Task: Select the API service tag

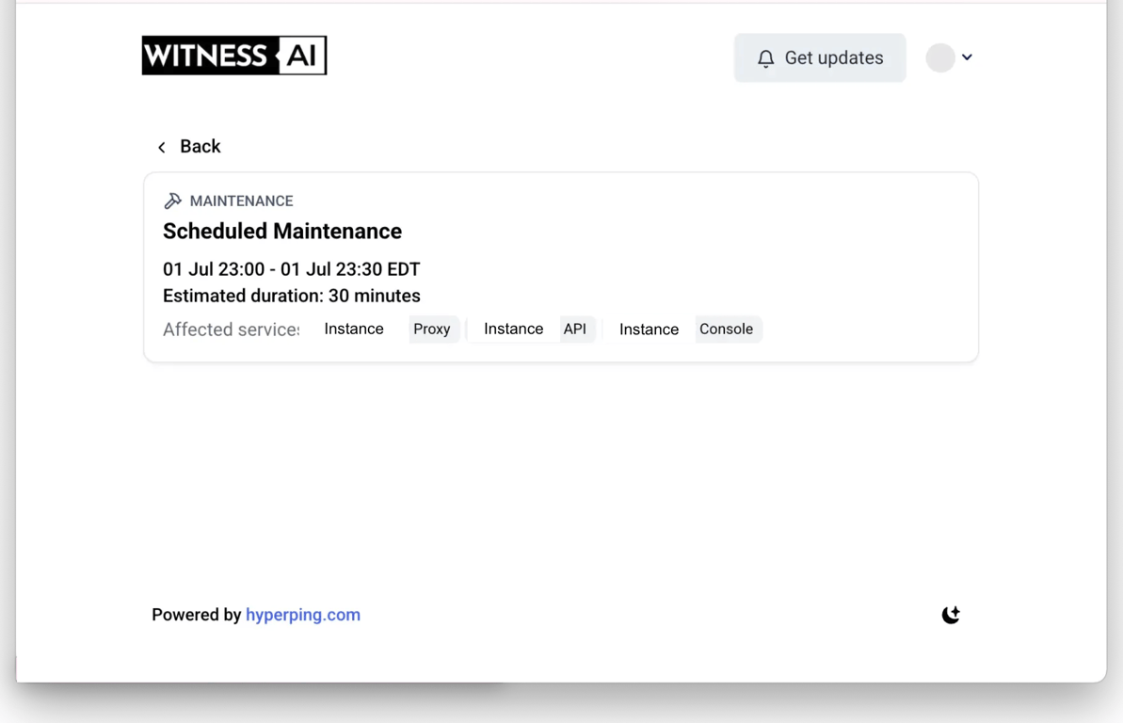Action: click(x=574, y=329)
